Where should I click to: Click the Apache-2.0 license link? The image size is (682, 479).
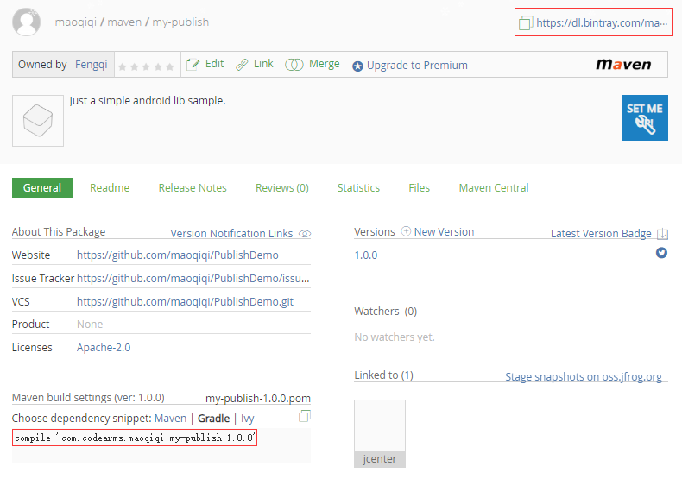104,348
